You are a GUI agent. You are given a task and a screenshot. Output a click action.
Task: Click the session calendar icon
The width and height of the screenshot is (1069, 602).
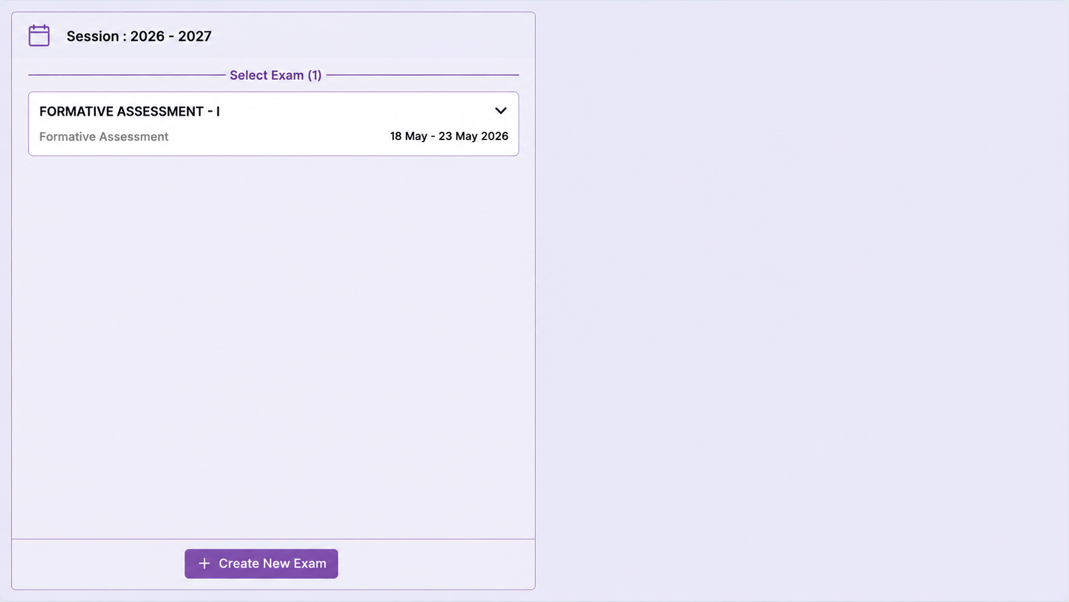click(39, 36)
